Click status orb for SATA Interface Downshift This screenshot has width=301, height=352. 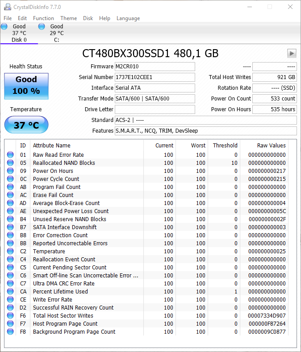point(10,227)
